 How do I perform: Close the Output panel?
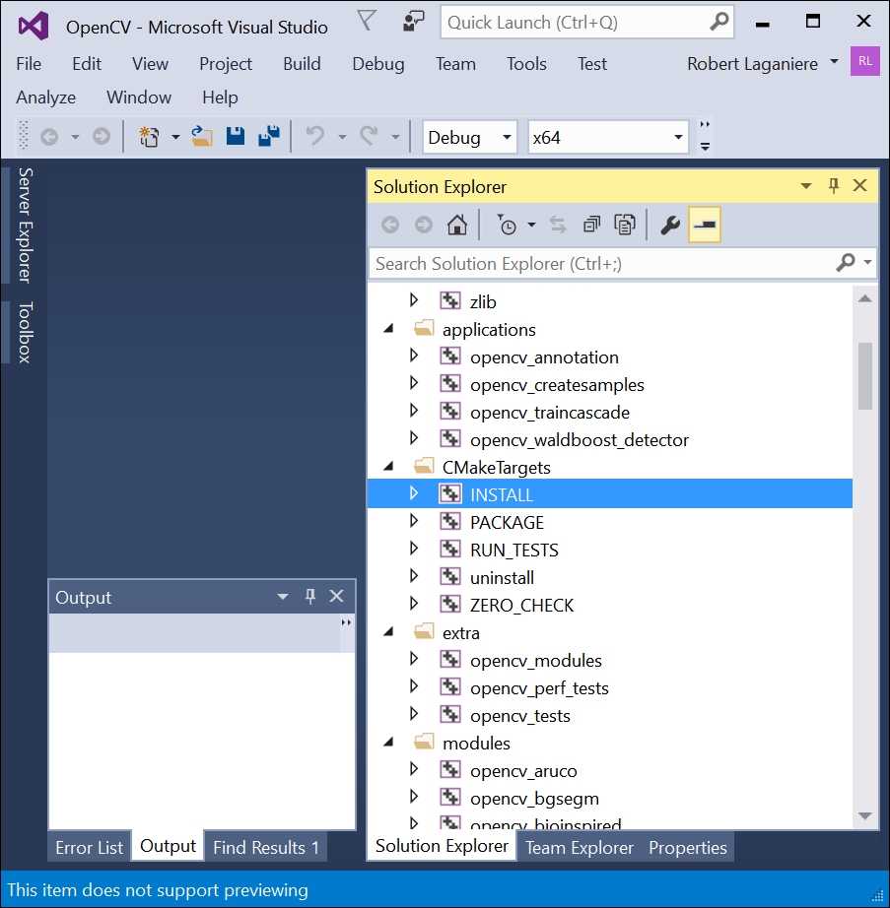(337, 596)
